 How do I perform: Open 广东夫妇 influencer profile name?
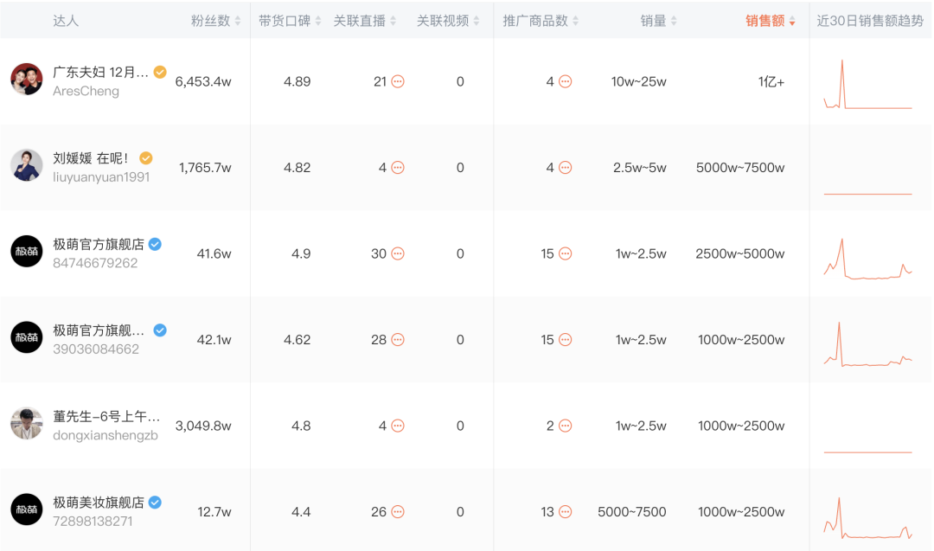(x=100, y=72)
